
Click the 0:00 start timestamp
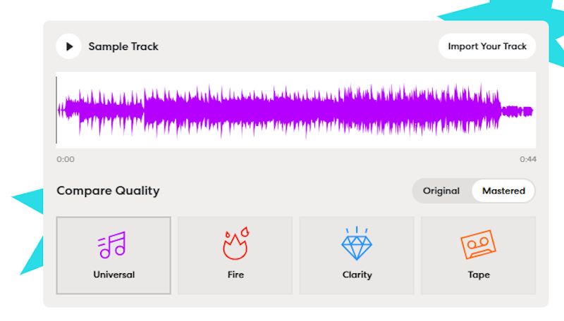[x=66, y=159]
